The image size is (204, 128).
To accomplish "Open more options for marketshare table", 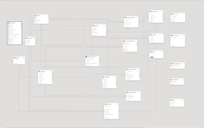I will [118, 104].
